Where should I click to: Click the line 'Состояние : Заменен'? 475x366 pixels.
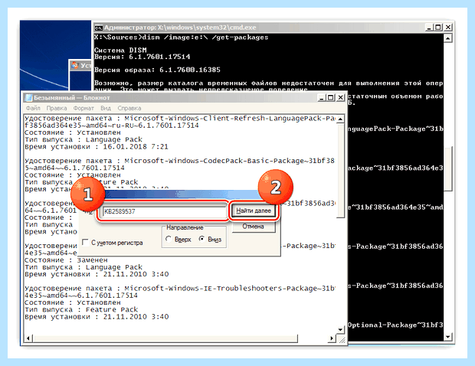point(66,260)
